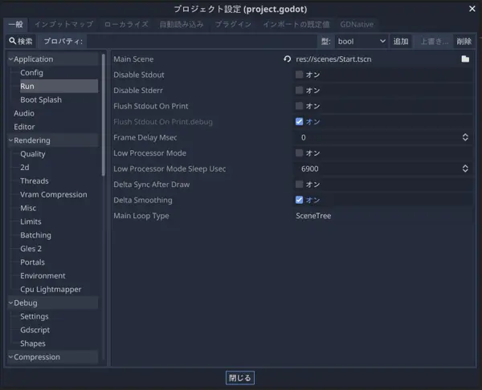
Task: Collapse the Debug category
Action: click(10, 303)
